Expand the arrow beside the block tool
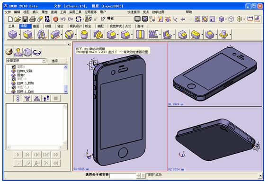This screenshot has width=268, height=184. (19, 35)
